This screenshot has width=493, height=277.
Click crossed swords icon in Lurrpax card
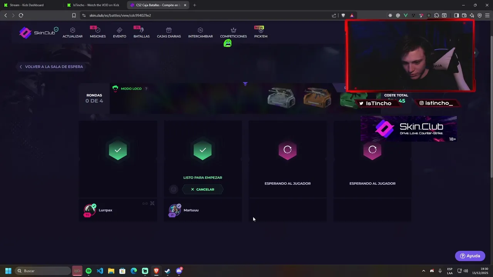(x=152, y=203)
